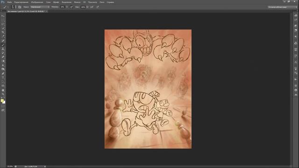299x168 pixels.
Task: Select the Eraser tool
Action: [x=3, y=57]
